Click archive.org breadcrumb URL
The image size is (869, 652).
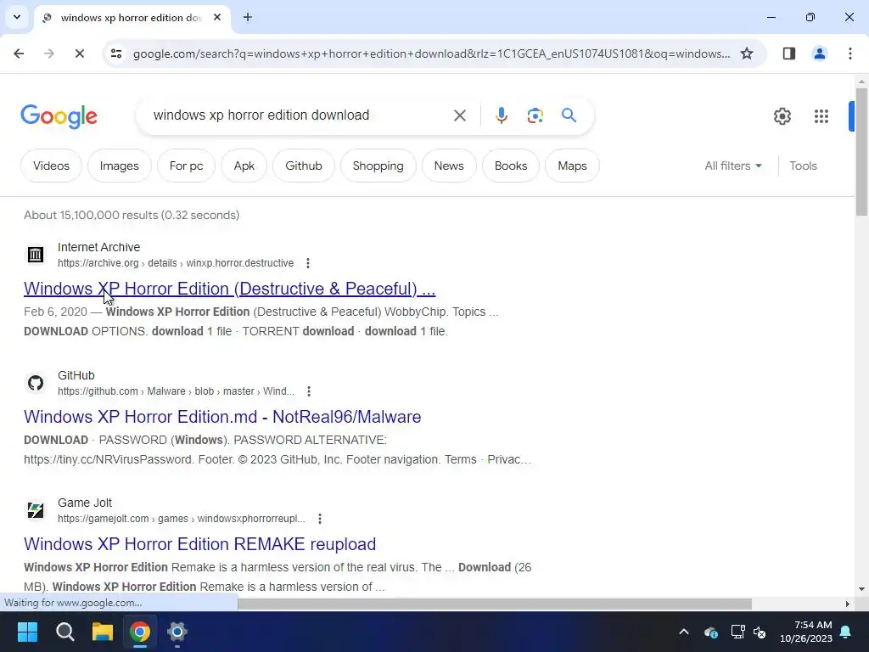tap(176, 263)
